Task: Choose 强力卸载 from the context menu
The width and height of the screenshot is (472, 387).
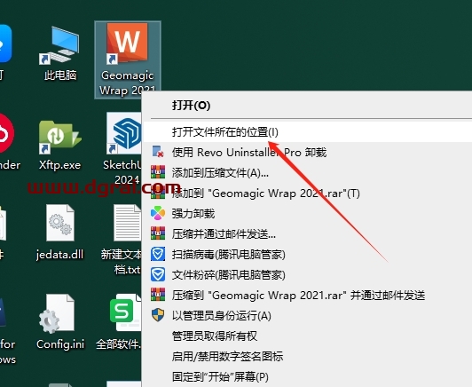Action: click(307, 214)
